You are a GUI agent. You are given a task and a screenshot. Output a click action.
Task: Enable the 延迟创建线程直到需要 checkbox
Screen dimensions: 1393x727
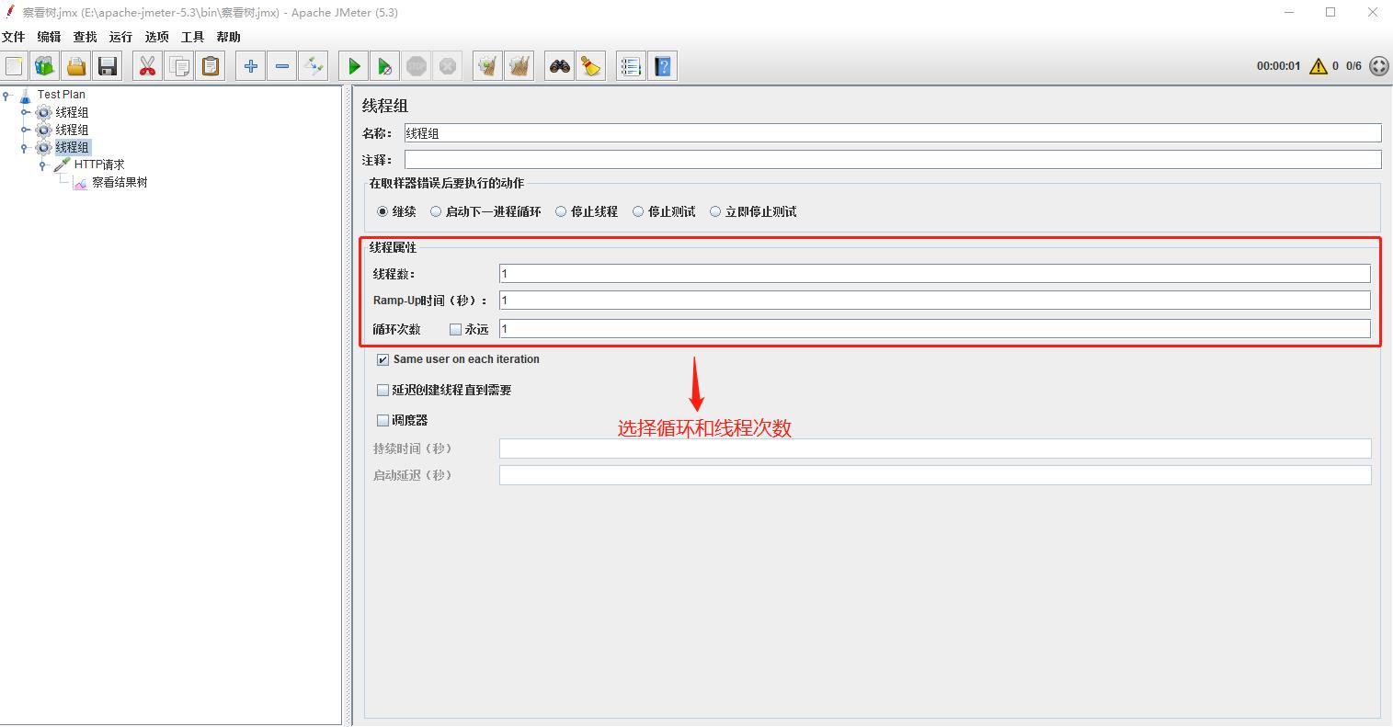pos(383,390)
